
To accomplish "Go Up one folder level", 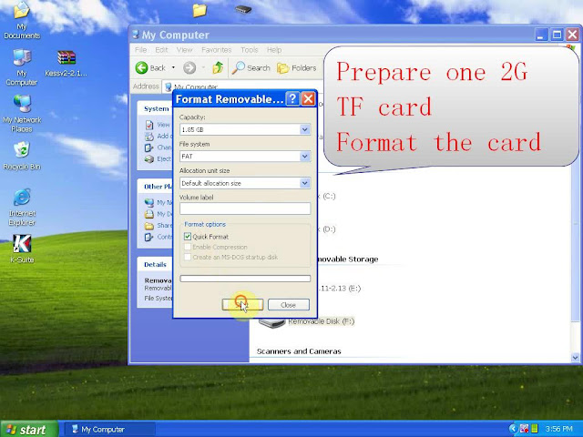I will click(x=218, y=67).
